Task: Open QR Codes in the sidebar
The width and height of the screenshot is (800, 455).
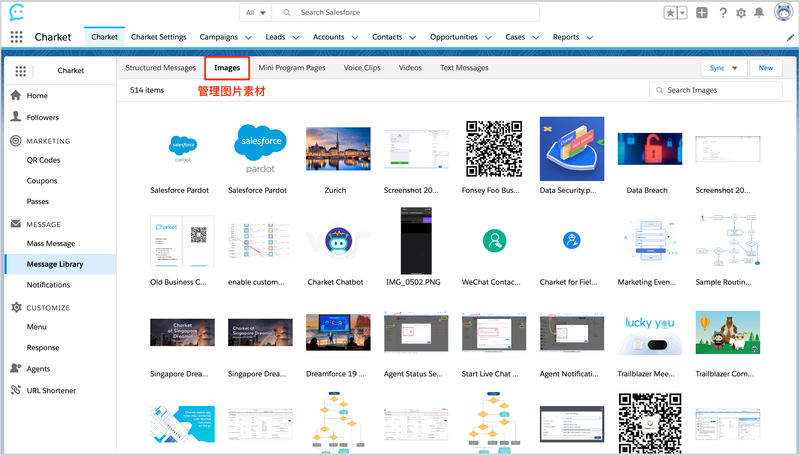Action: pos(43,160)
